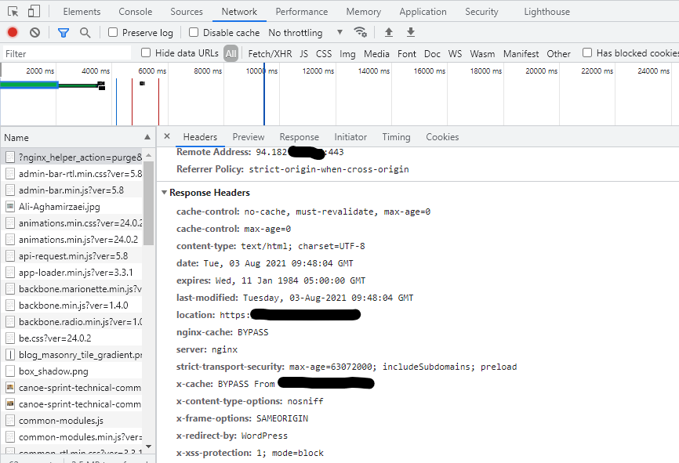Enable the Preserve log checkbox
Viewport: 679px width, 463px height.
pos(114,33)
